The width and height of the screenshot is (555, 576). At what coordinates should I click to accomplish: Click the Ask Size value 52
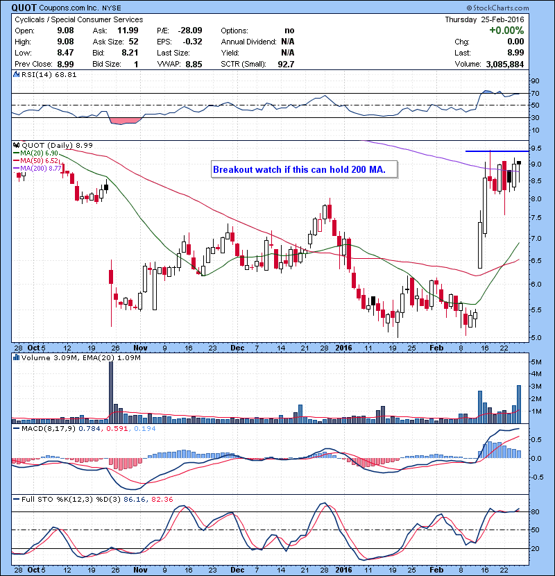coord(133,42)
